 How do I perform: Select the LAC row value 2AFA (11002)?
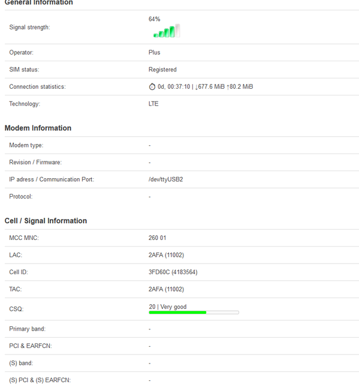(x=166, y=255)
